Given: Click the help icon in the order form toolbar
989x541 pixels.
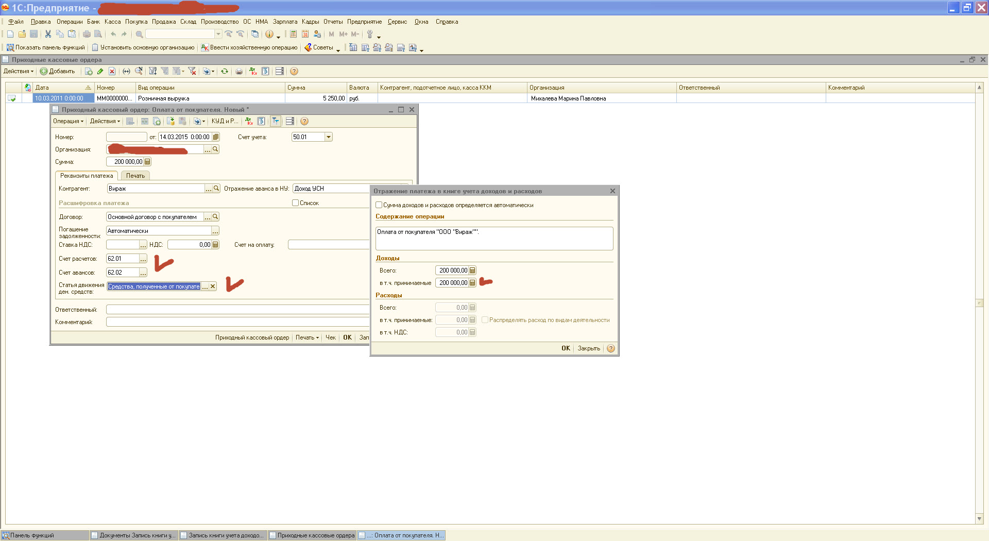Looking at the screenshot, I should [x=304, y=122].
